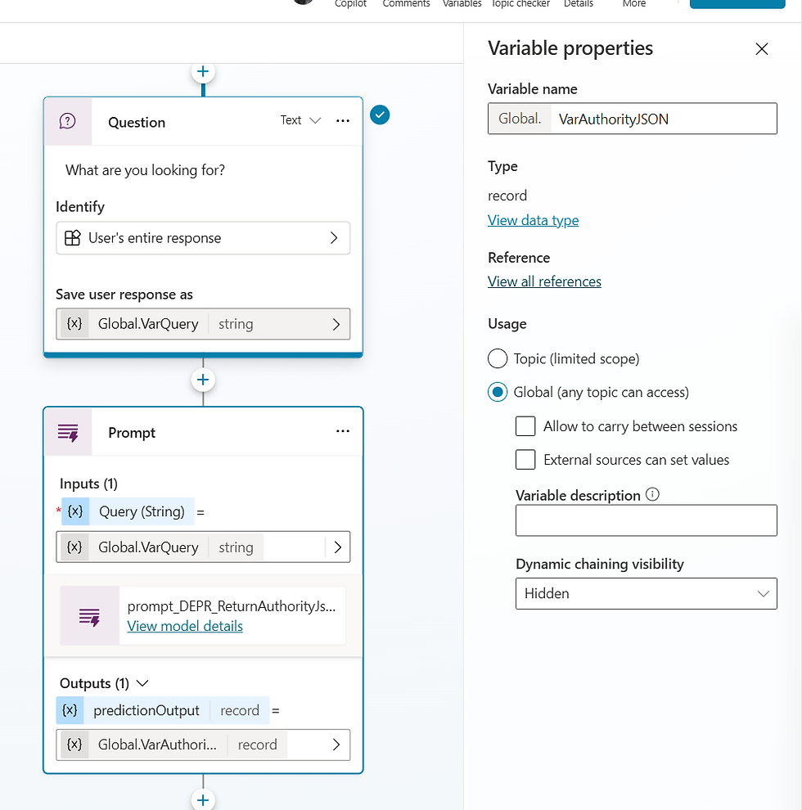Open the Question node three-dot menu
Viewport: 802px width, 810px height.
pos(343,121)
